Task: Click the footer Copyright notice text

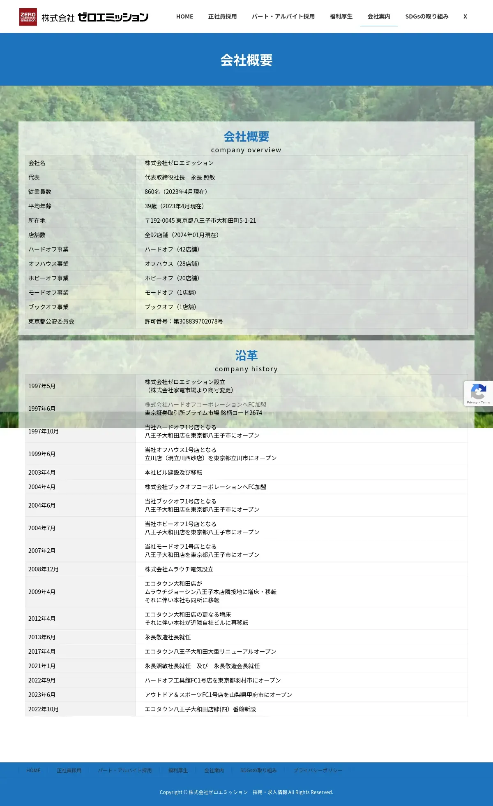Action: click(246, 792)
